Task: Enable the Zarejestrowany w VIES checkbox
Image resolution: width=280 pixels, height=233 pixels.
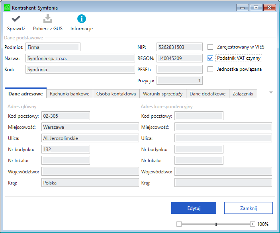Action: pyautogui.click(x=210, y=47)
